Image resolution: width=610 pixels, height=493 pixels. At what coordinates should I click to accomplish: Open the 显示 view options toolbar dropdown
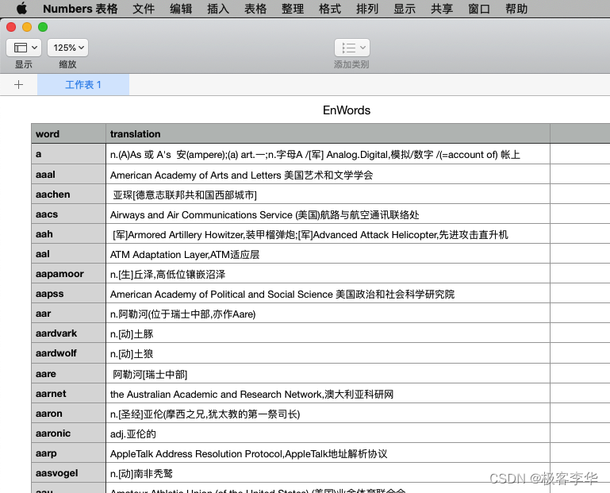pyautogui.click(x=24, y=48)
